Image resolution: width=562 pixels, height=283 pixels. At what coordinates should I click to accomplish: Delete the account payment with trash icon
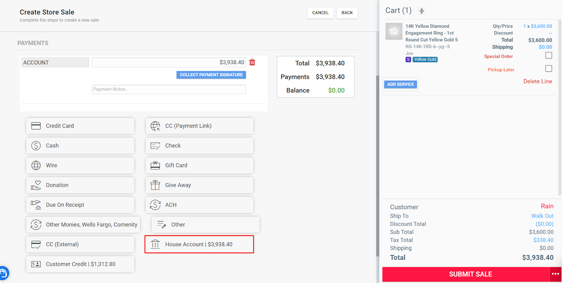tap(252, 62)
